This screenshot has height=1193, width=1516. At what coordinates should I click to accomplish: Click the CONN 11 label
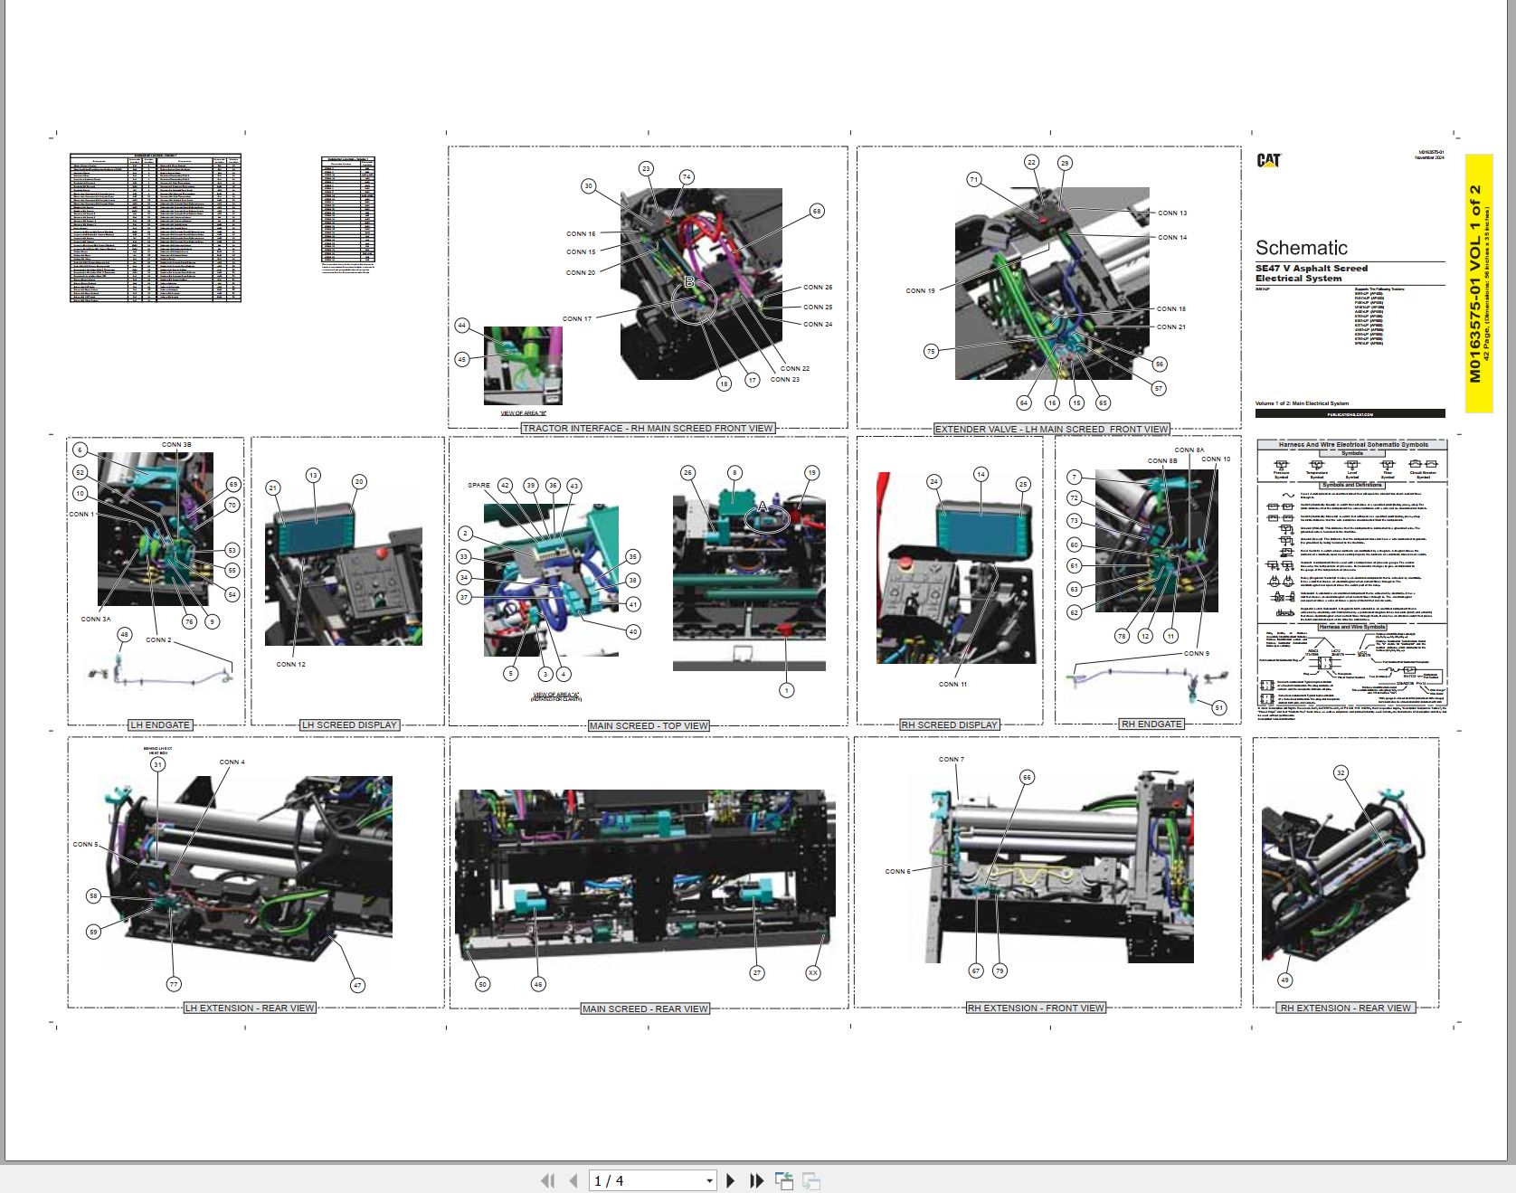pyautogui.click(x=952, y=684)
